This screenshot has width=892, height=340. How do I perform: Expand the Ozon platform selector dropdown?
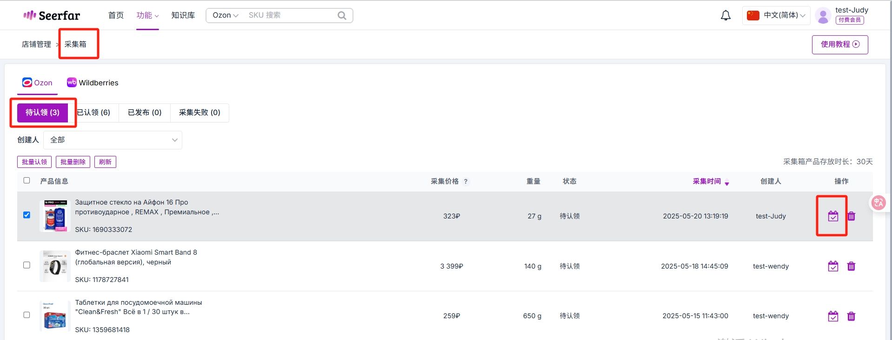226,15
